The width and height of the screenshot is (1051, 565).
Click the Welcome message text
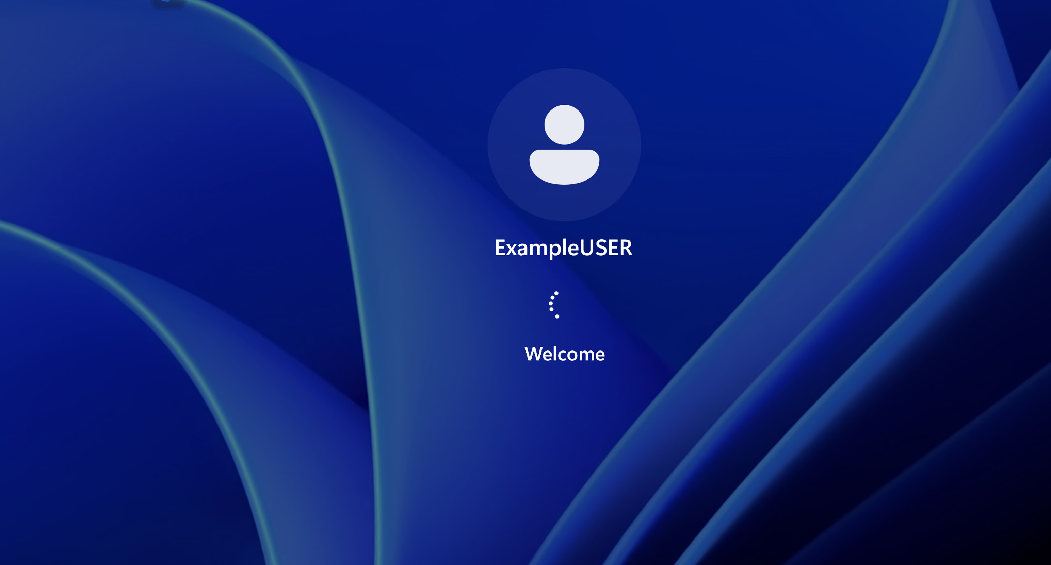point(564,354)
